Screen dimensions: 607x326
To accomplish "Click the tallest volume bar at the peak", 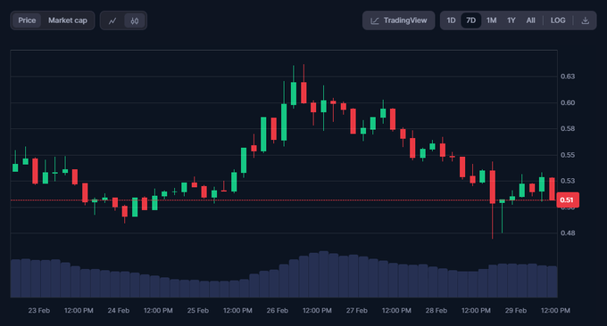I will click(x=324, y=274).
